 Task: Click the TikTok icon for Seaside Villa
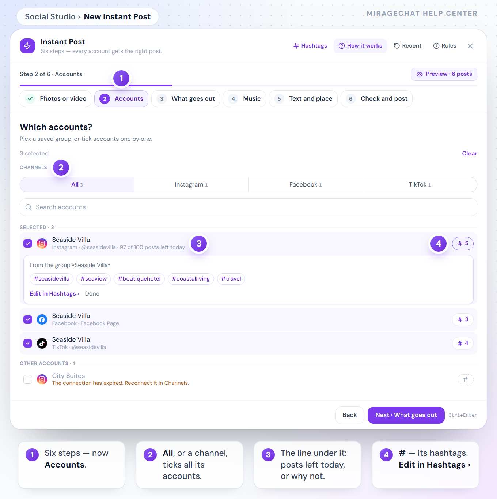click(x=42, y=343)
